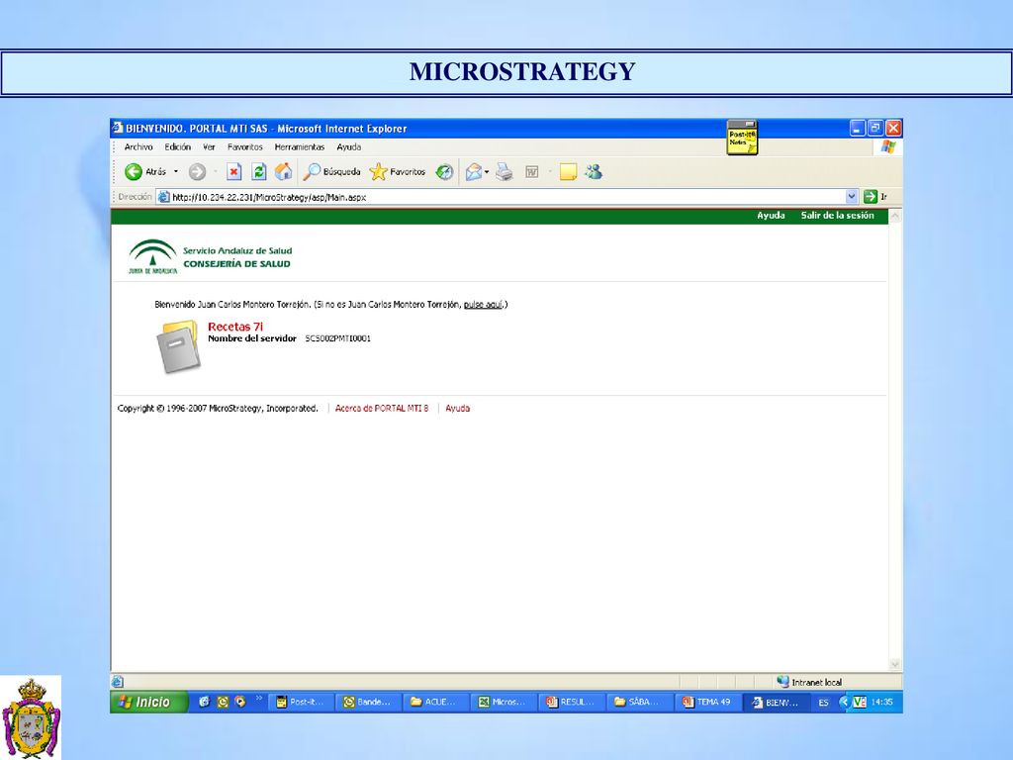The width and height of the screenshot is (1013, 760).
Task: Print the page with printer icon
Action: tap(505, 172)
